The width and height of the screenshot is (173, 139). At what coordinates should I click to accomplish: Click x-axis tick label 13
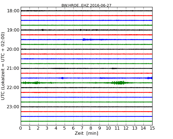click(x=135, y=128)
